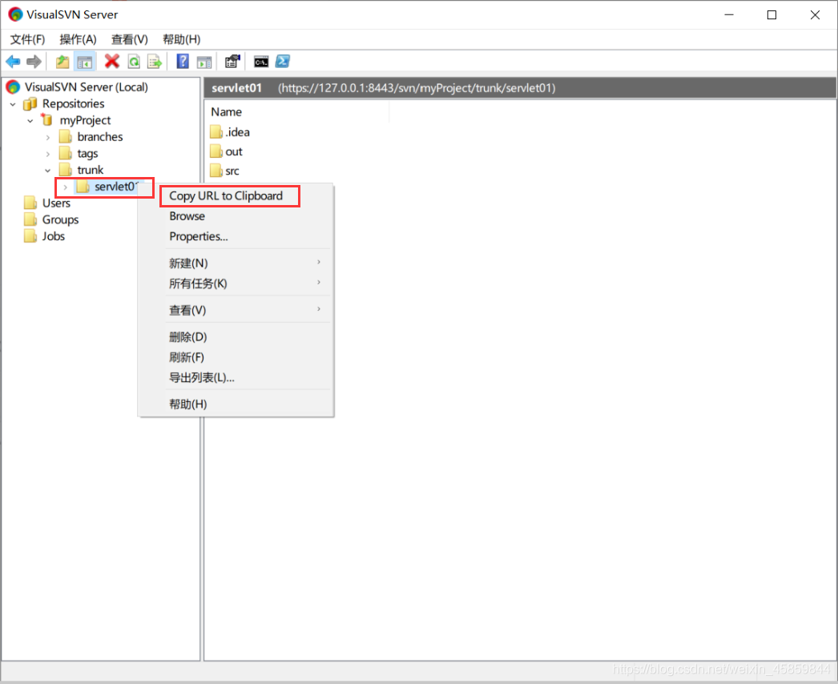Screen dimensions: 838x684
Task: Collapse the myProject repository
Action: [x=30, y=121]
